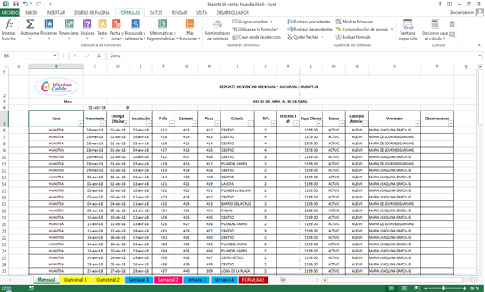Viewport: 485px width, 292px height.
Task: Select column G header
Action: pyautogui.click(x=186, y=66)
